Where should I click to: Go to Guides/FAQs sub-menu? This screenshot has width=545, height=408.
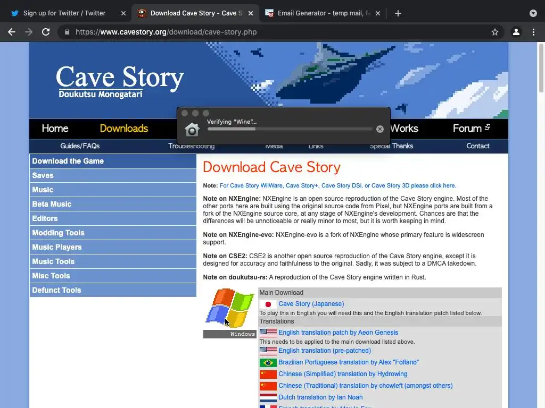80,146
